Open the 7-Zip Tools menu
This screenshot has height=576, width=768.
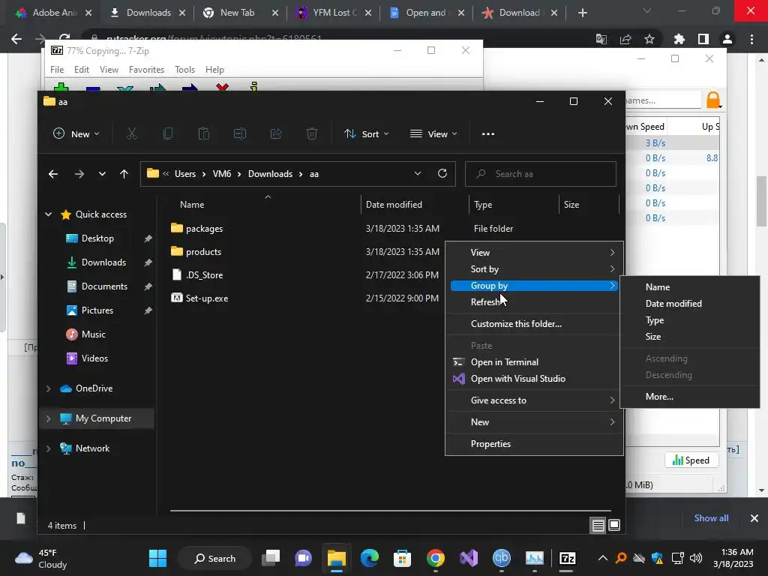click(184, 70)
